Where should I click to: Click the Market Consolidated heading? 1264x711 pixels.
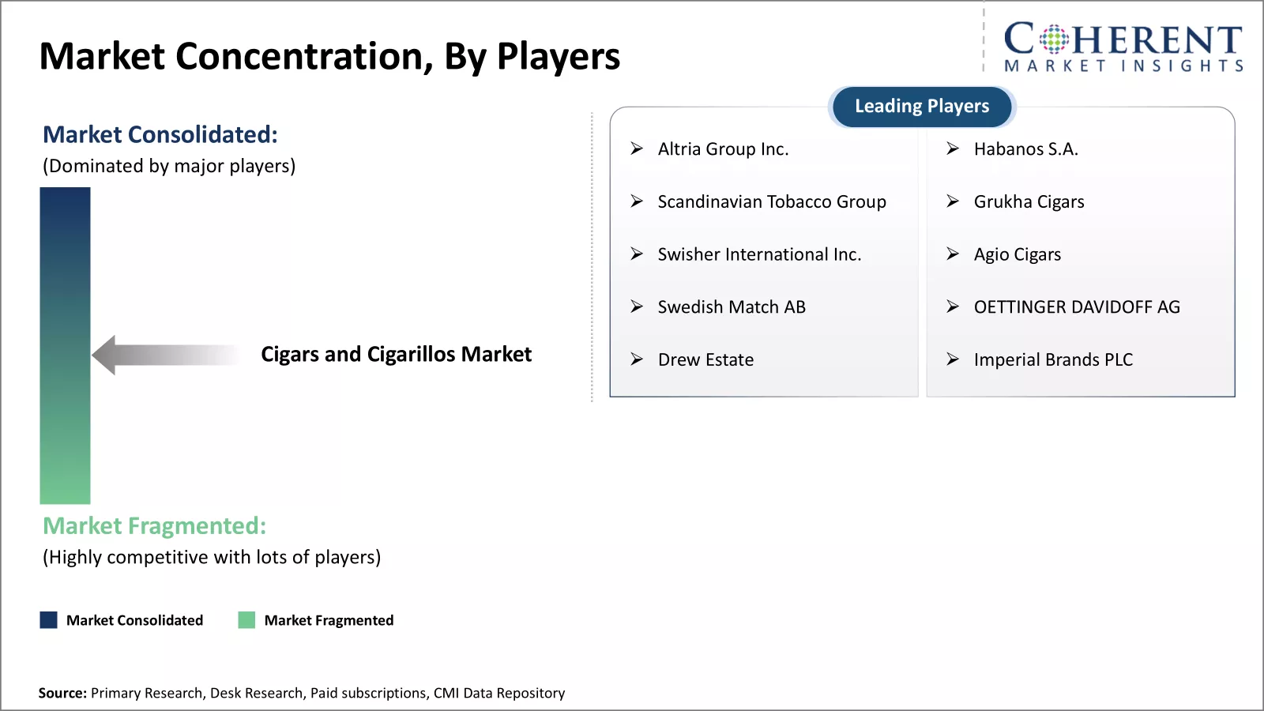pos(160,135)
